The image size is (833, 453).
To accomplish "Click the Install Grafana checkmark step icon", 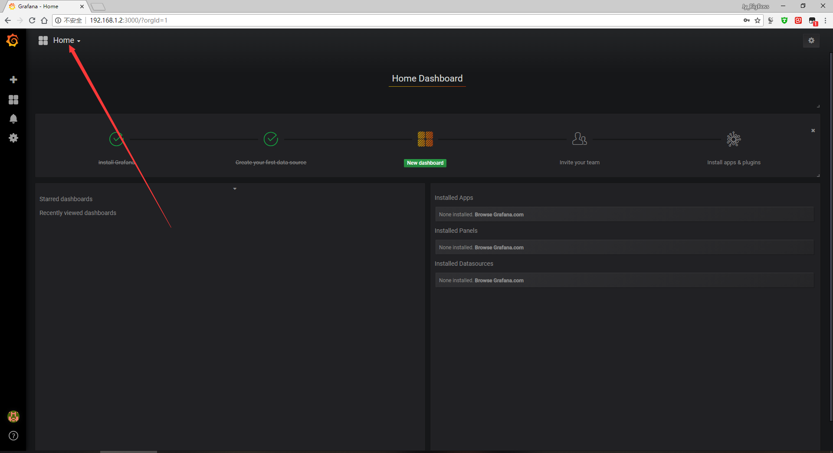I will (x=116, y=139).
